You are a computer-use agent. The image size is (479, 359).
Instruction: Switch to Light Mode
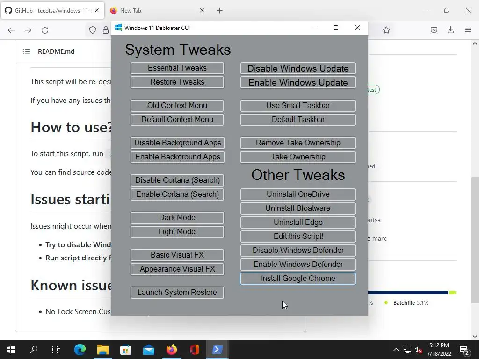pos(177,232)
